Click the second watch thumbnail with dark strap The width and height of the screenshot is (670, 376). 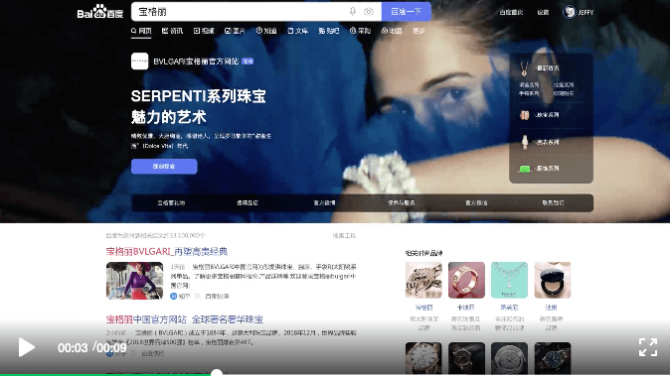[466, 358]
